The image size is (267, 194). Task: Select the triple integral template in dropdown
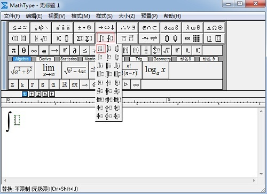point(100,74)
